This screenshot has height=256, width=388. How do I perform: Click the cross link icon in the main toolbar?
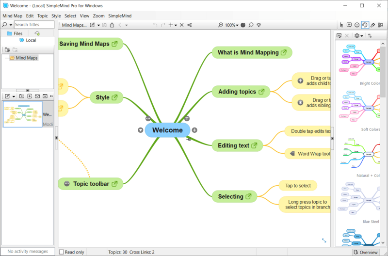190,25
